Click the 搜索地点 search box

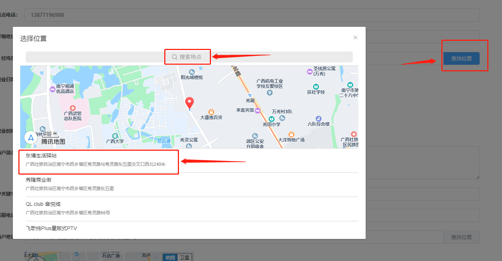pyautogui.click(x=189, y=57)
